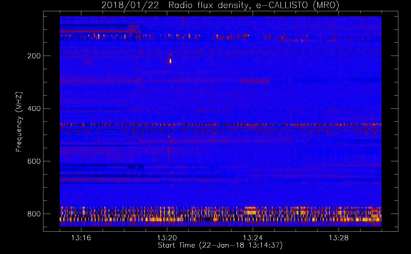Click the 13:20 time tick label
411x254 pixels.
[x=167, y=238]
